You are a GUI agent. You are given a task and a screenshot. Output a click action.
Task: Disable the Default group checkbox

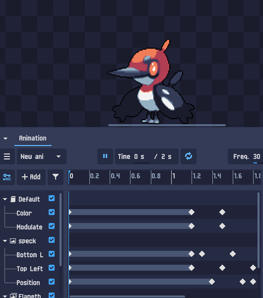(52, 198)
